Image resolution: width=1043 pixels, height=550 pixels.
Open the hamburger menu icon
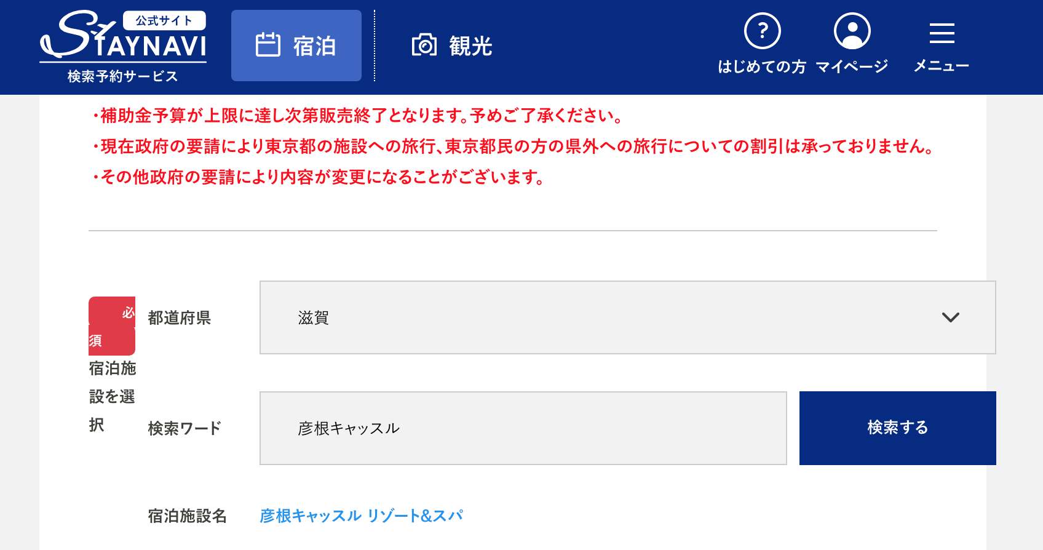tap(942, 33)
